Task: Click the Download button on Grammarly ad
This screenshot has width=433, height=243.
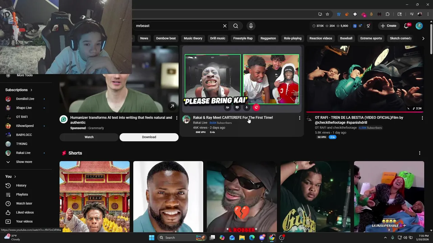Action: point(149,137)
